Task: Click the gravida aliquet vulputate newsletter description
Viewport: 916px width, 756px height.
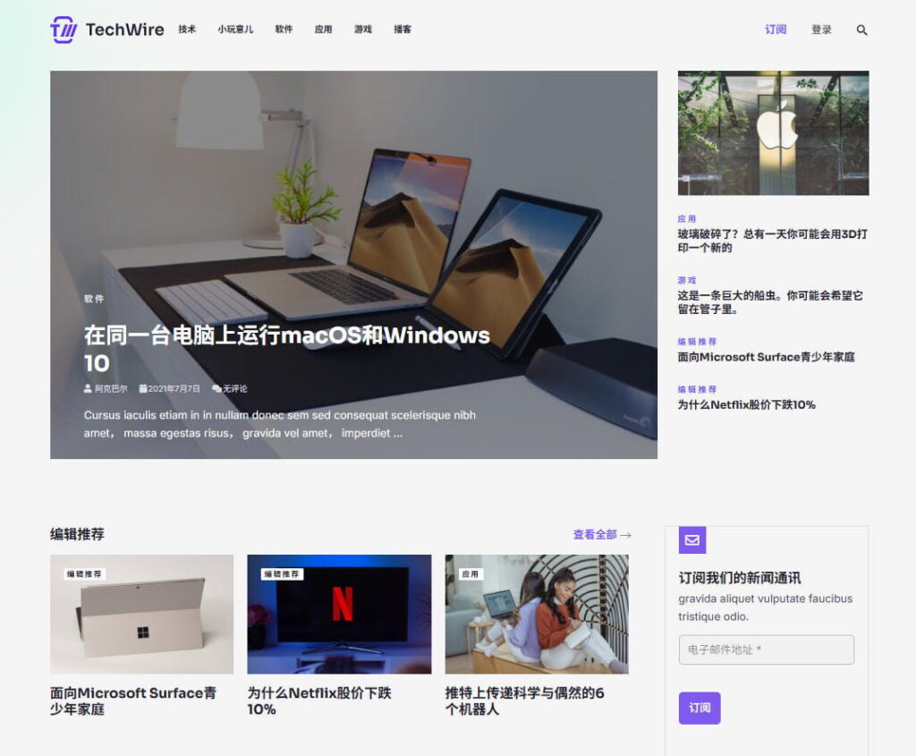Action: (766, 607)
